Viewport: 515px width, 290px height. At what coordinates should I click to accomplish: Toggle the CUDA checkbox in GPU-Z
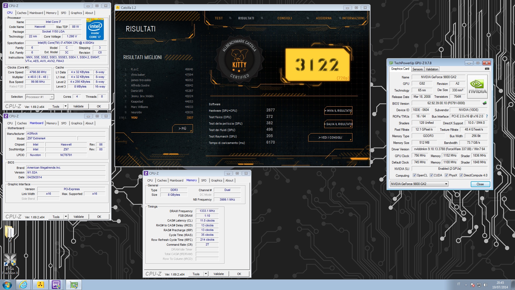pos(431,175)
